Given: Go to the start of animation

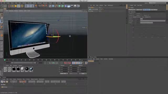Looking at the screenshot, I should (45, 63).
